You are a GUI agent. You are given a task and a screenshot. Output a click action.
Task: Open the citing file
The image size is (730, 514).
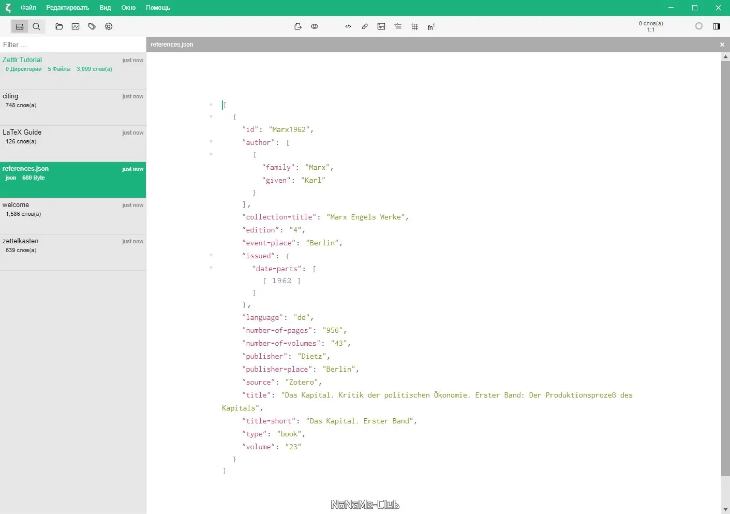tap(73, 107)
